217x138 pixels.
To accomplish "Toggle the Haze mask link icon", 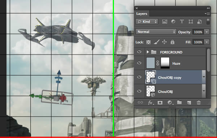I will click(x=158, y=63).
